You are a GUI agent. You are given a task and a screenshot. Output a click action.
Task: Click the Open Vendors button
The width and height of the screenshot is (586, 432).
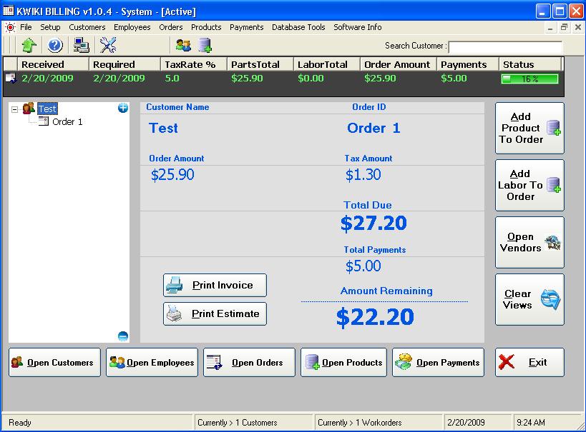pyautogui.click(x=529, y=243)
